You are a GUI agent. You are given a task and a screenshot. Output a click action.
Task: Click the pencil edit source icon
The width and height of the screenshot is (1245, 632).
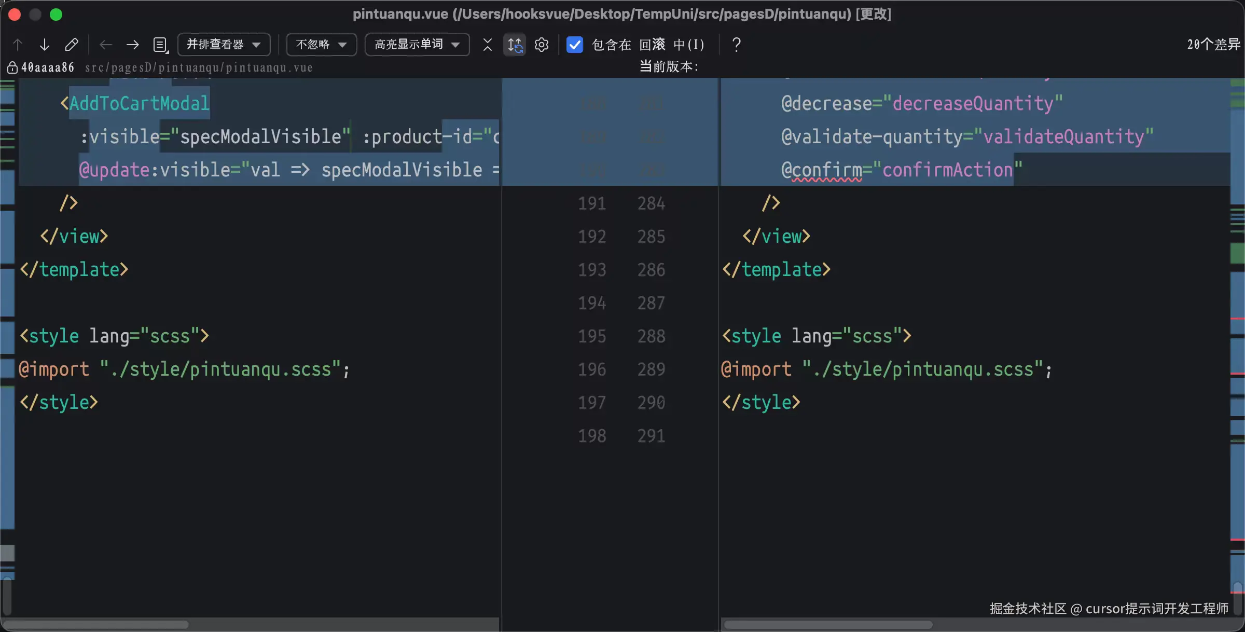pyautogui.click(x=72, y=45)
